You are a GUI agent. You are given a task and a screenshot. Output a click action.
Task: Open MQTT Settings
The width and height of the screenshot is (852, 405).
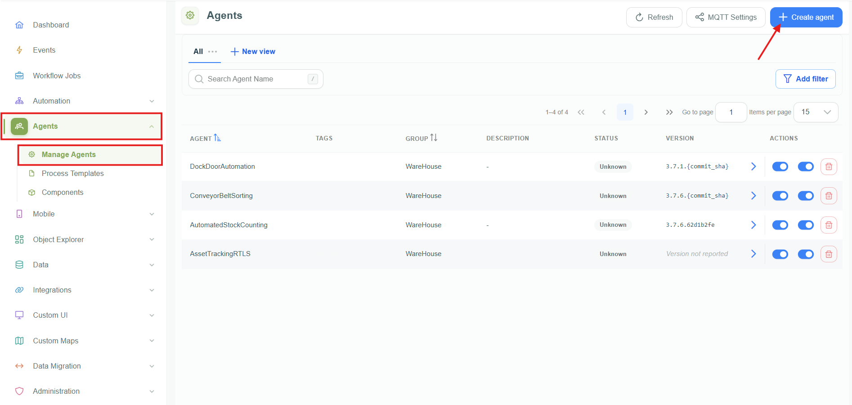pos(726,17)
